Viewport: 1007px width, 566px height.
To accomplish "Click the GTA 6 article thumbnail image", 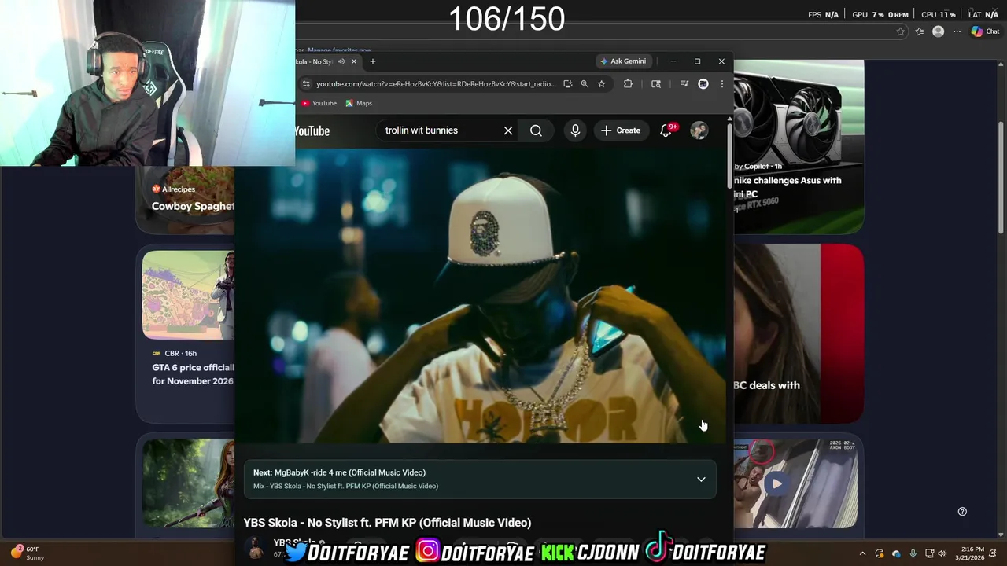I will click(x=188, y=295).
